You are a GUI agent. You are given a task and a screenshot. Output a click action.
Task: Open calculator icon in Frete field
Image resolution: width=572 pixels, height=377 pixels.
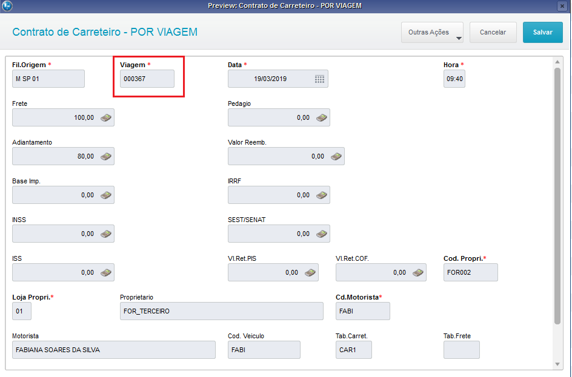click(x=106, y=117)
